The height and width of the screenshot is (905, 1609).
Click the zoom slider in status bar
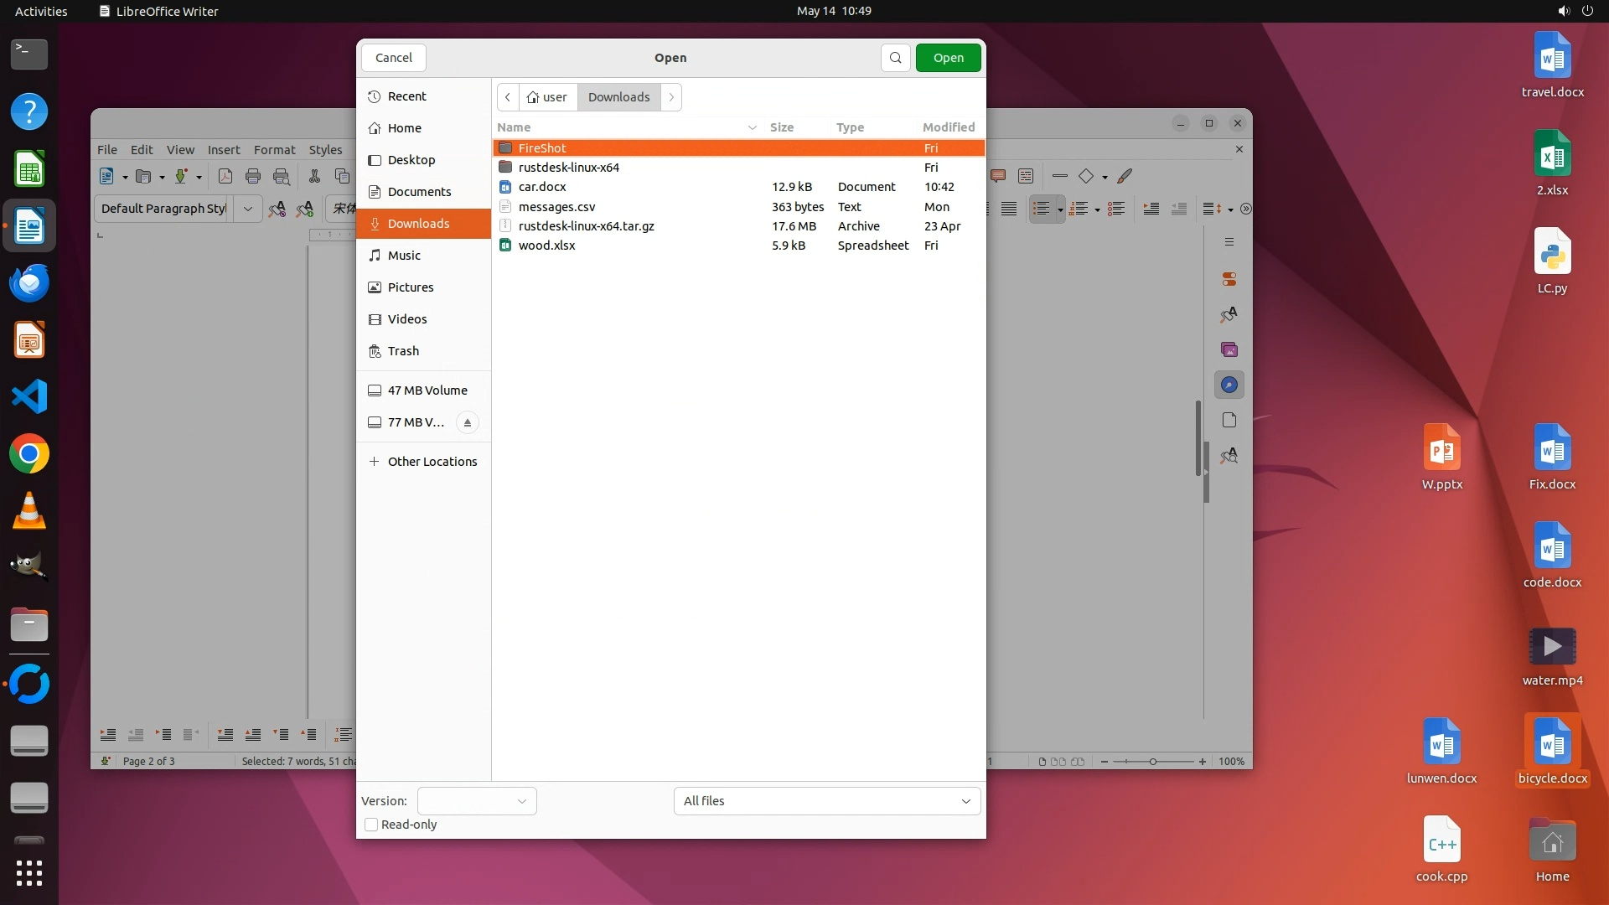tap(1153, 762)
